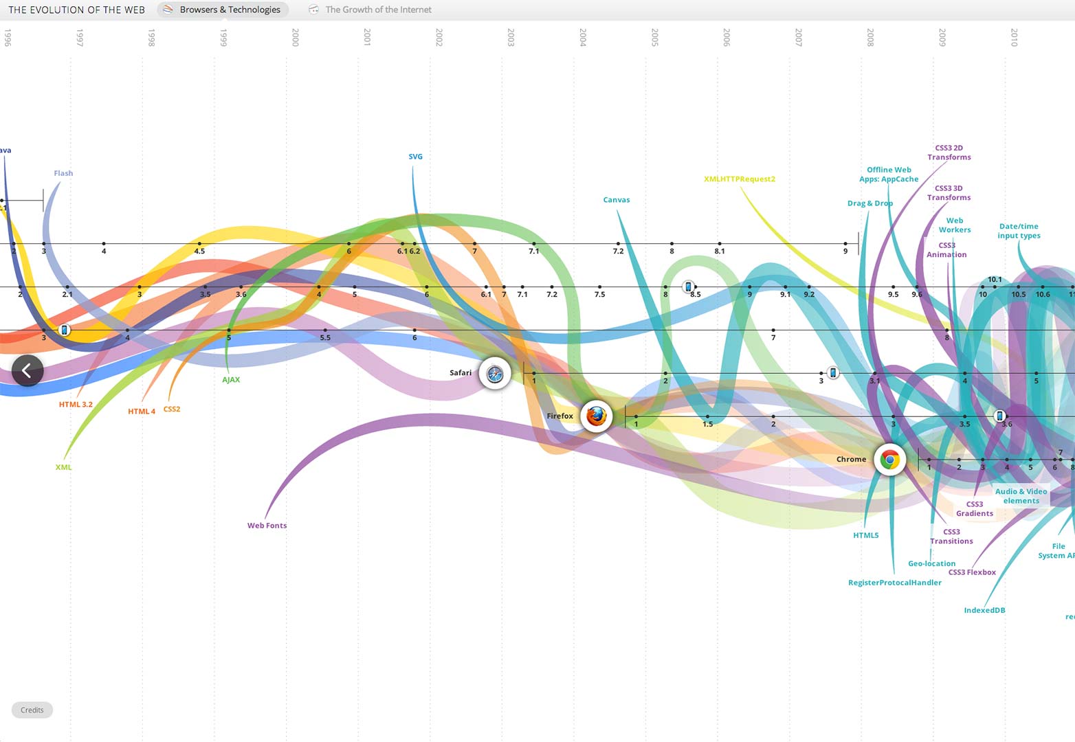Click the Firefox browser icon

point(596,416)
